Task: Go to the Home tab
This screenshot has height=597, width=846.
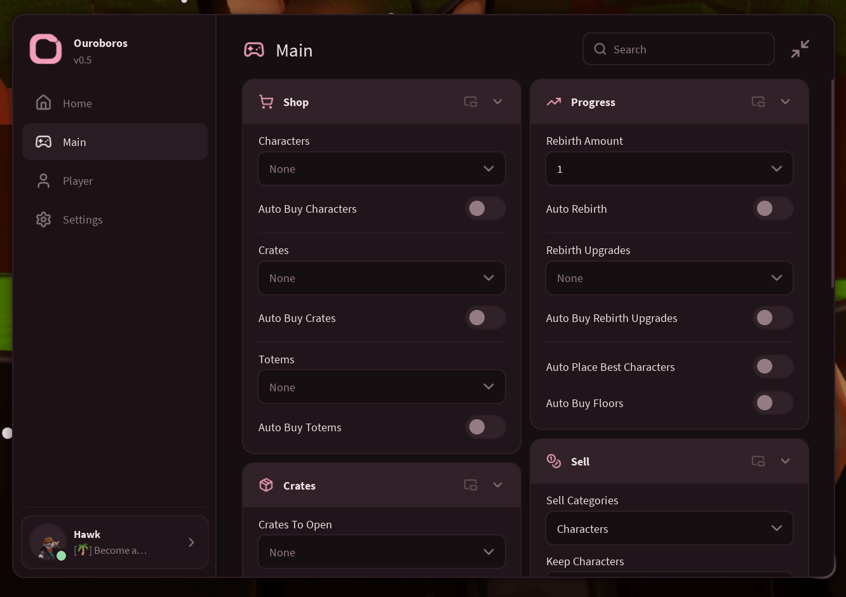Action: pyautogui.click(x=115, y=103)
